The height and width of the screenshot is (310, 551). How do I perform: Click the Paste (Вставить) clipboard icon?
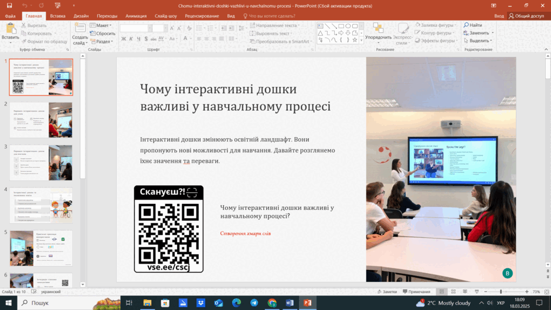11,29
